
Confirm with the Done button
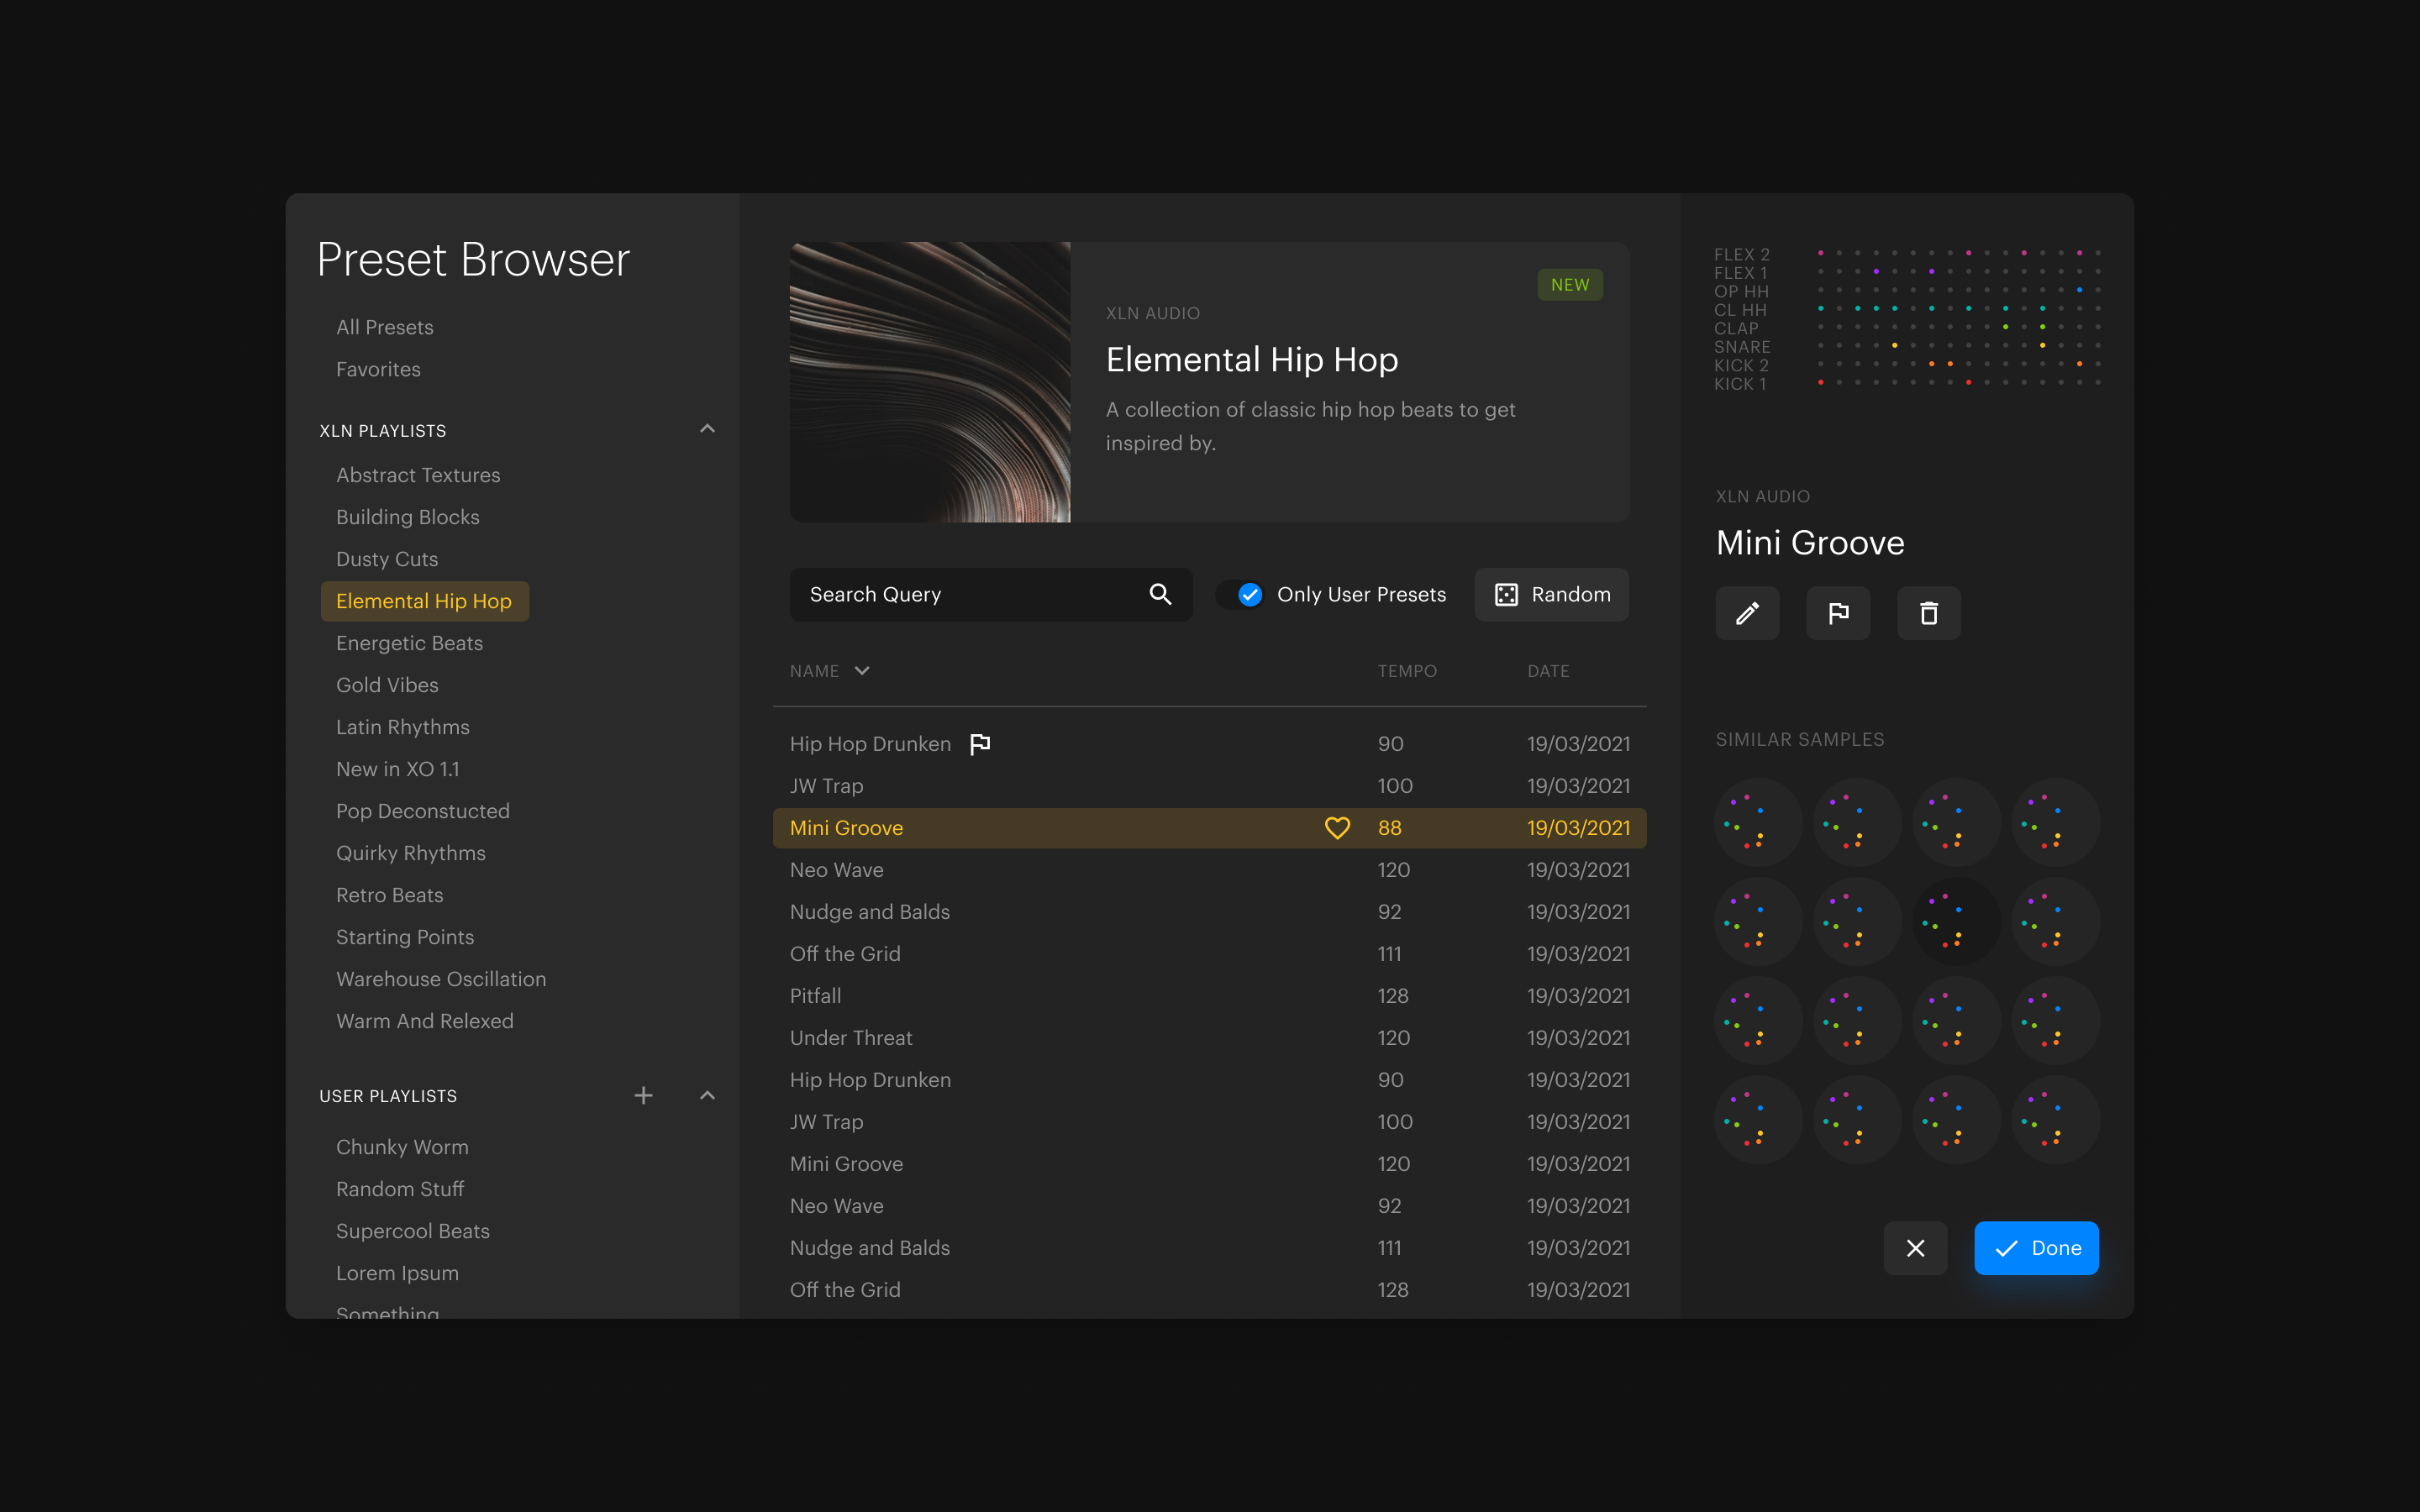2036,1248
